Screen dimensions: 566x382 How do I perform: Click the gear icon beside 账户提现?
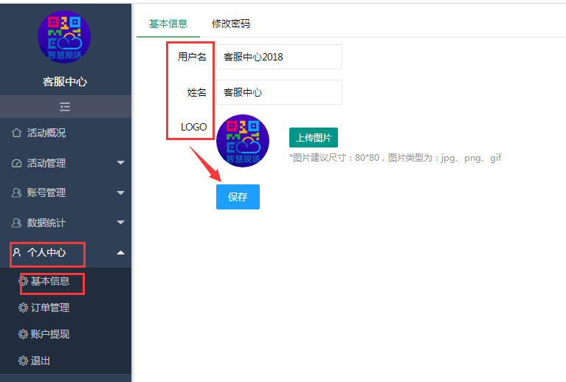tap(23, 334)
